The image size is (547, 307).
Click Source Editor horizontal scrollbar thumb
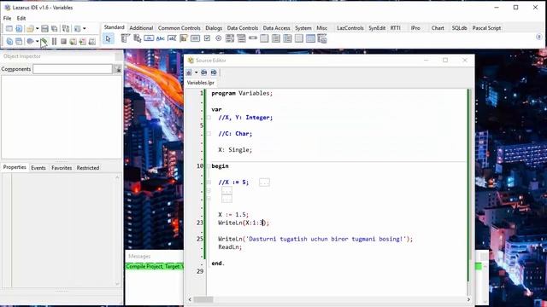tap(203, 299)
